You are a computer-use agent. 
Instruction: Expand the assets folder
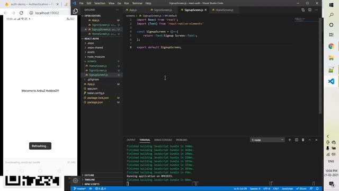point(91,52)
